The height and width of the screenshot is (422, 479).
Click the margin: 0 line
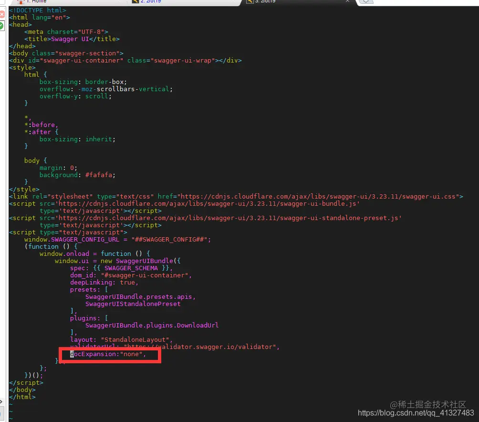tap(58, 168)
